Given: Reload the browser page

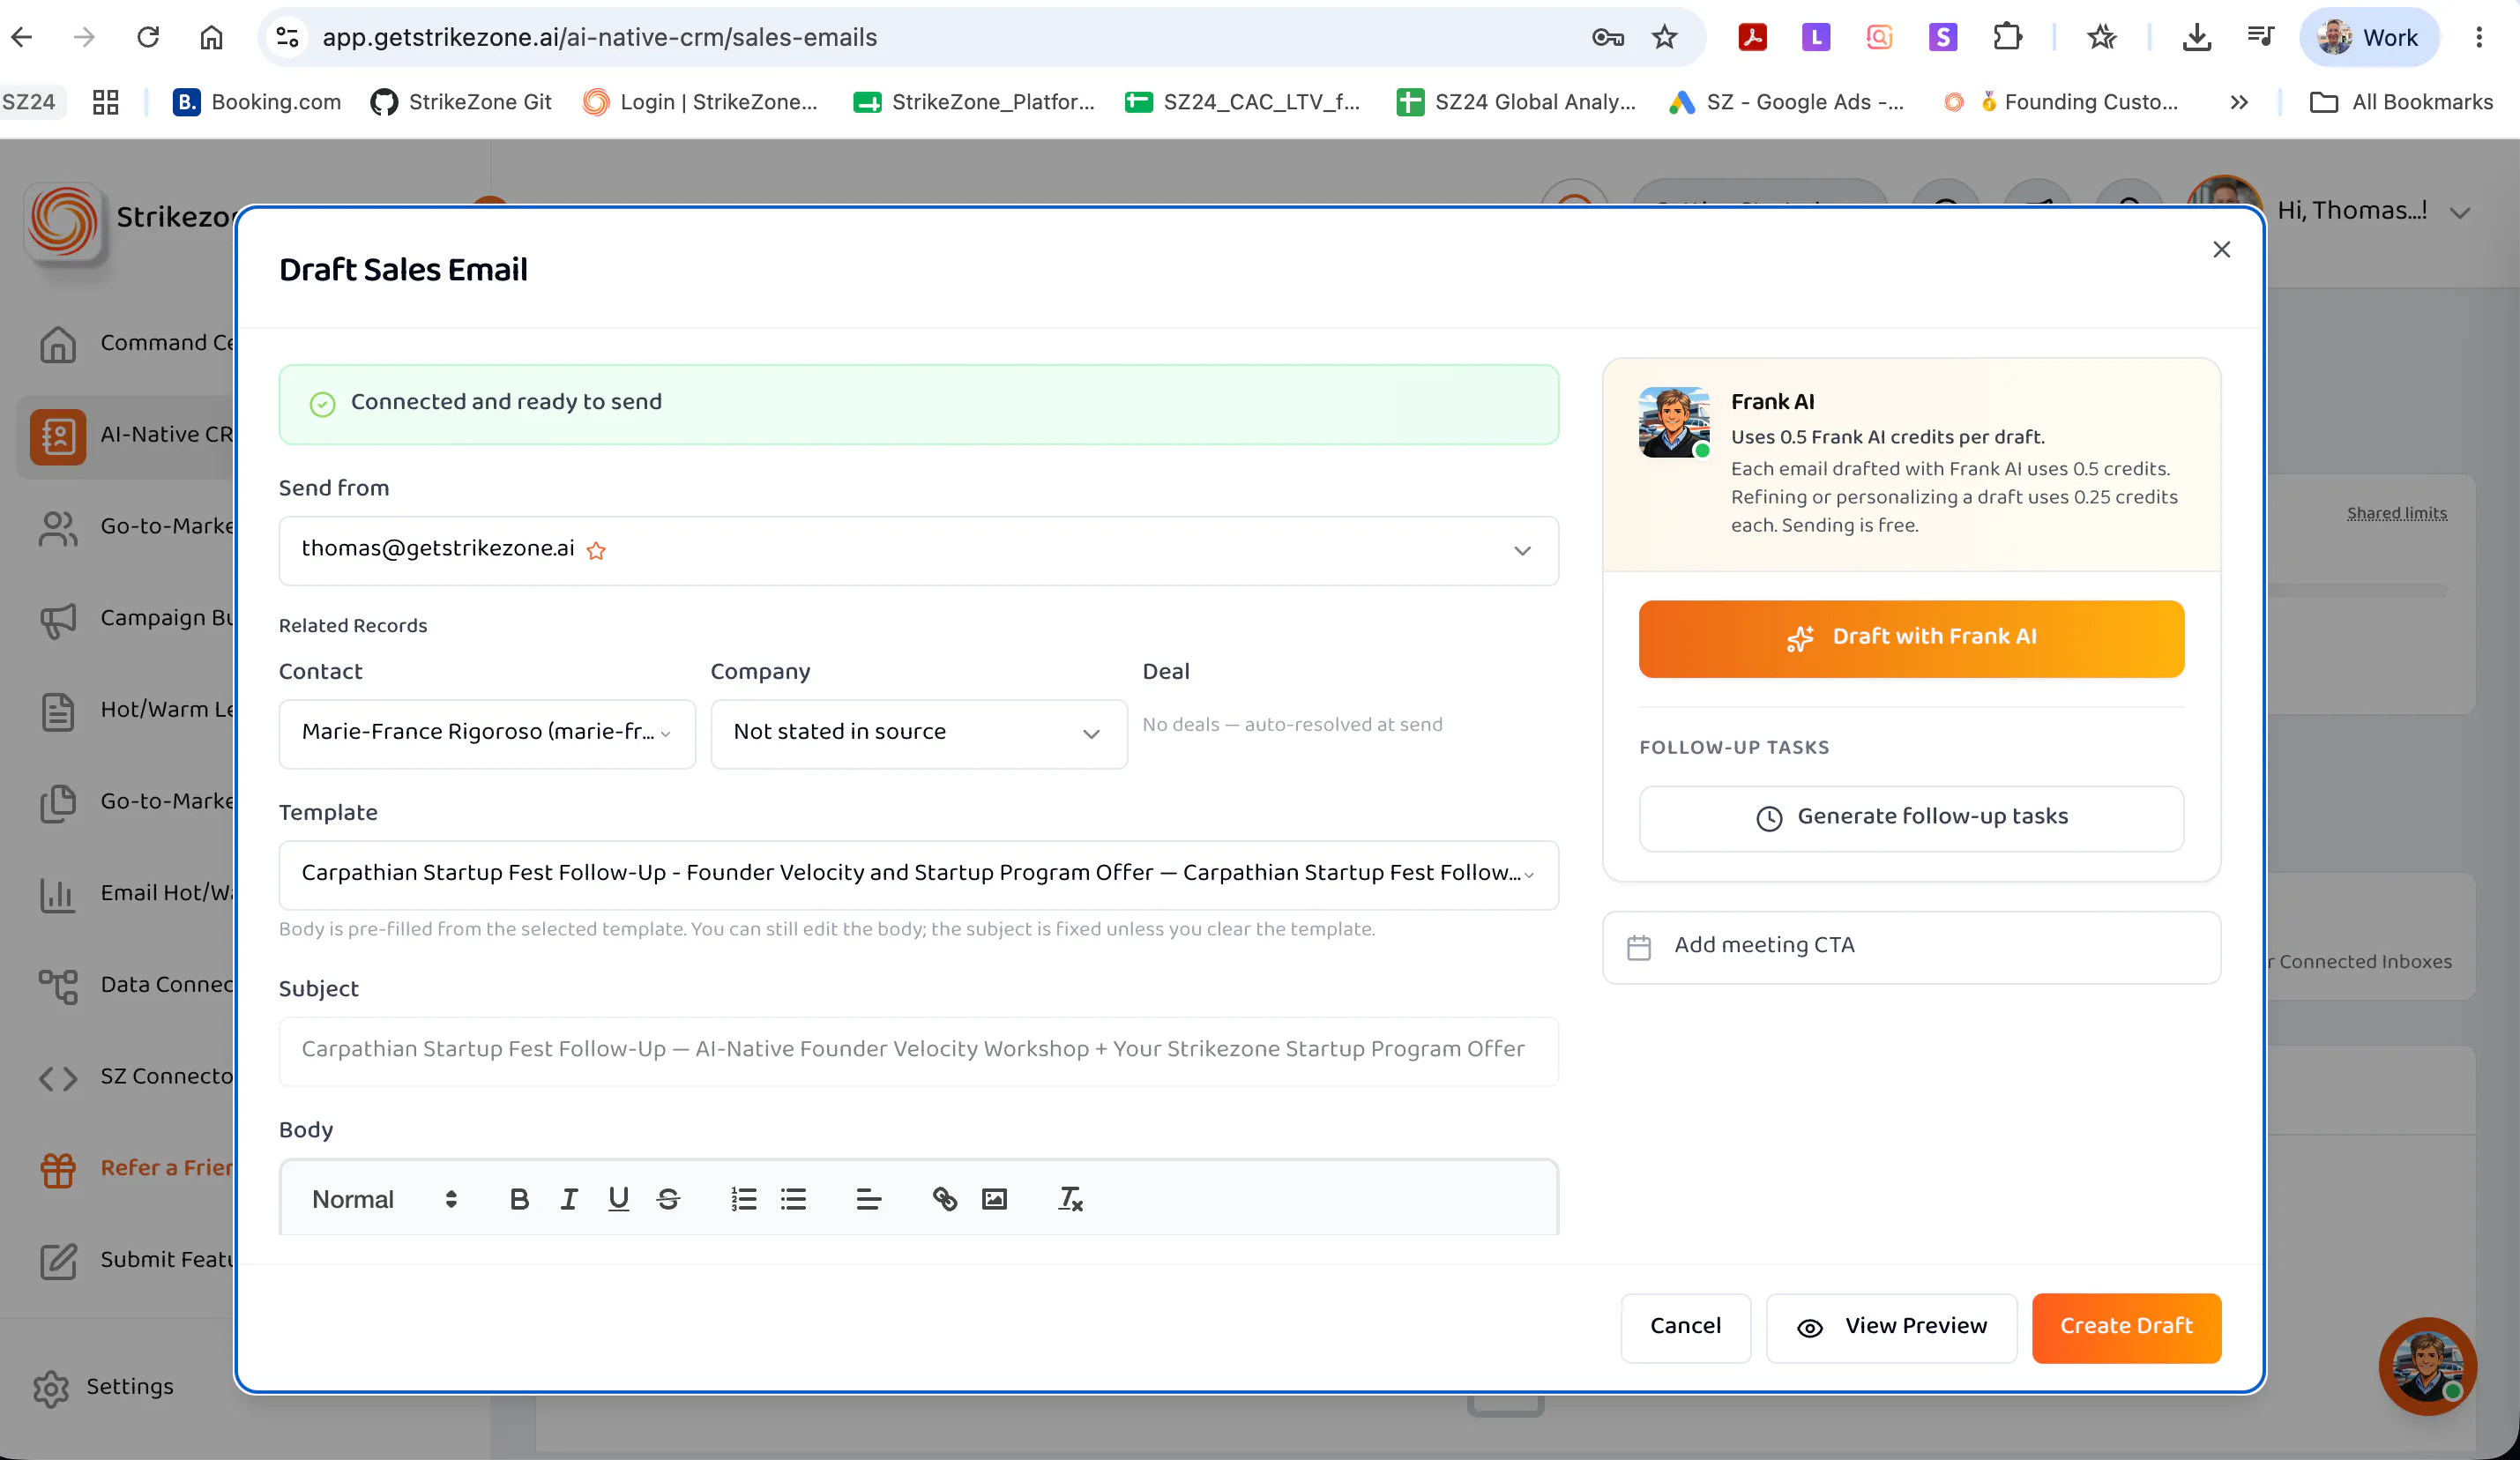Looking at the screenshot, I should (x=148, y=37).
